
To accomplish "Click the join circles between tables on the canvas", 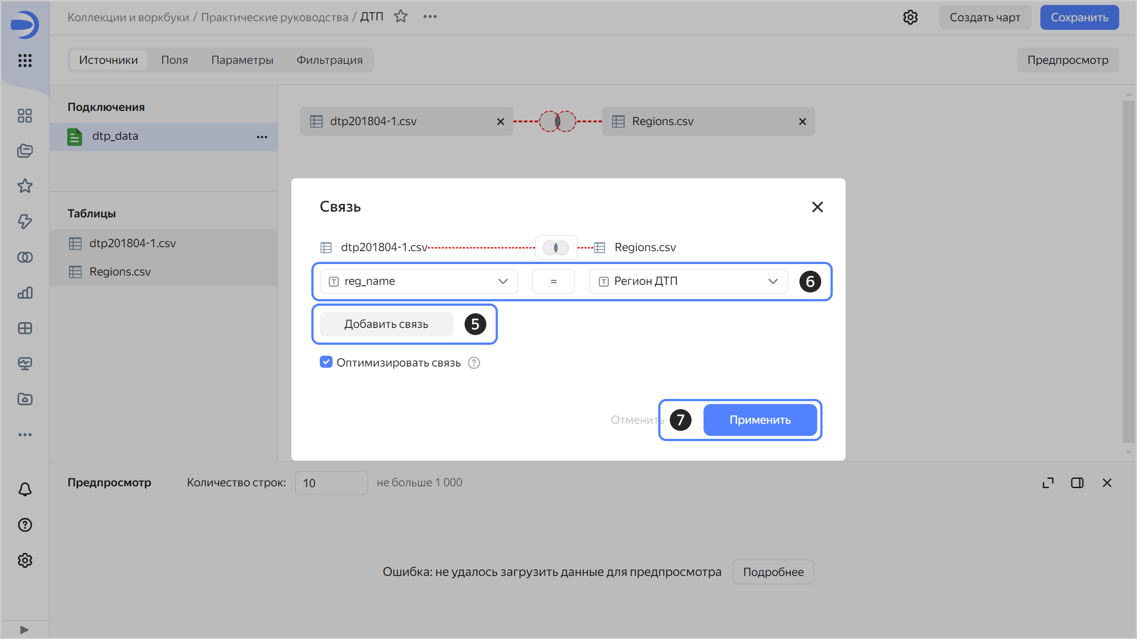I will pyautogui.click(x=557, y=121).
